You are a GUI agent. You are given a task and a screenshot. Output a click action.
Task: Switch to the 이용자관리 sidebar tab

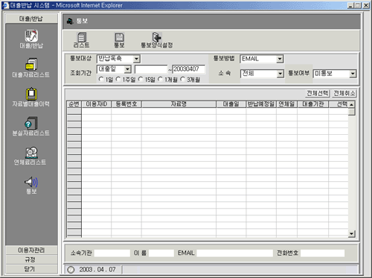click(31, 250)
